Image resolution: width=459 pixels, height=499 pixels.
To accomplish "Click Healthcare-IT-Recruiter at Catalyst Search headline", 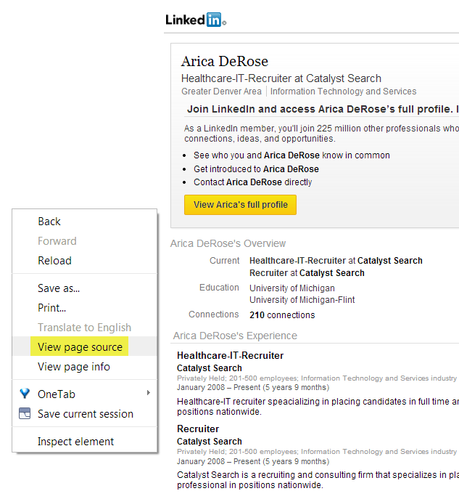I will coord(281,78).
